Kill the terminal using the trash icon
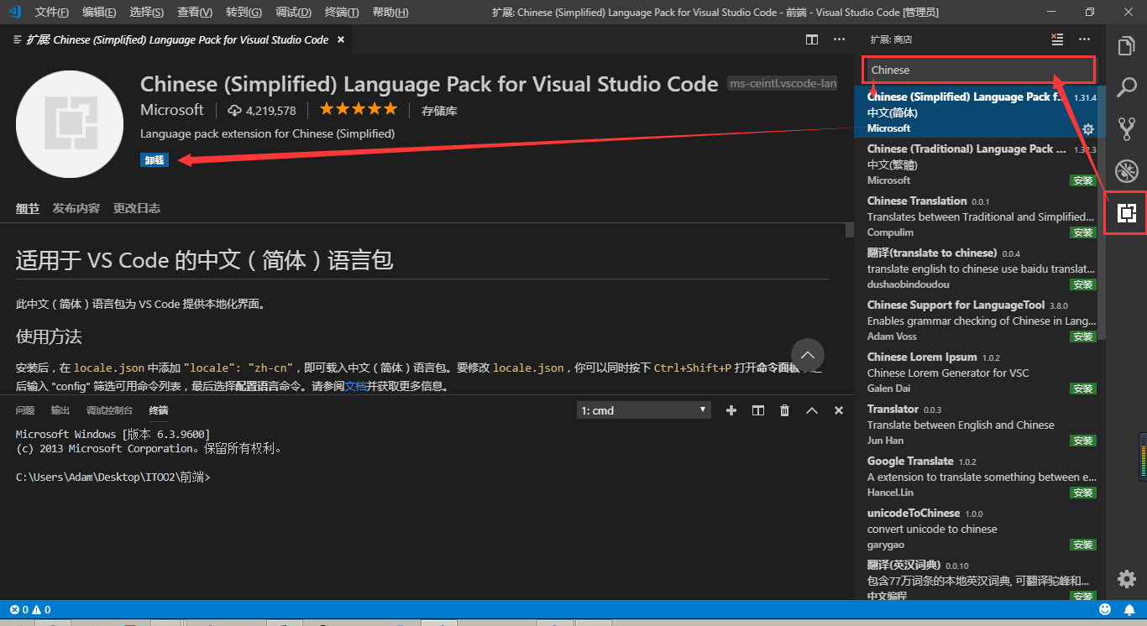Screen dimensions: 1147x626 click(784, 410)
